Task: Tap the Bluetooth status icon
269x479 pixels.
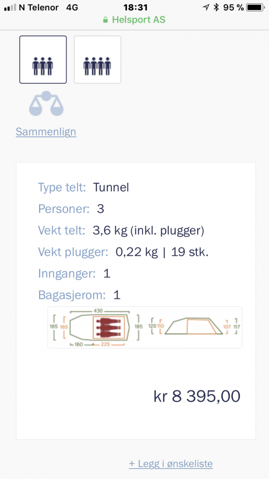Action: [x=216, y=7]
